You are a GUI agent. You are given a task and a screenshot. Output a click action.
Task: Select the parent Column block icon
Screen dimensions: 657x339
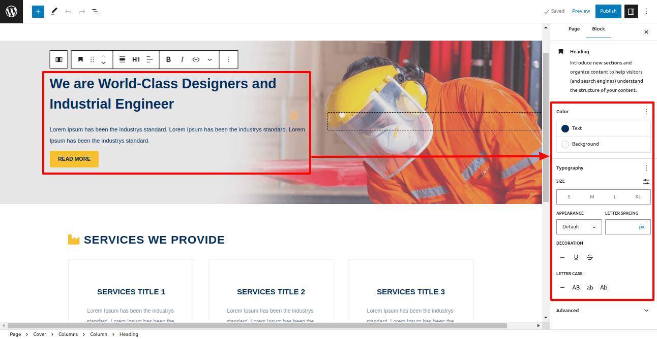coord(58,59)
